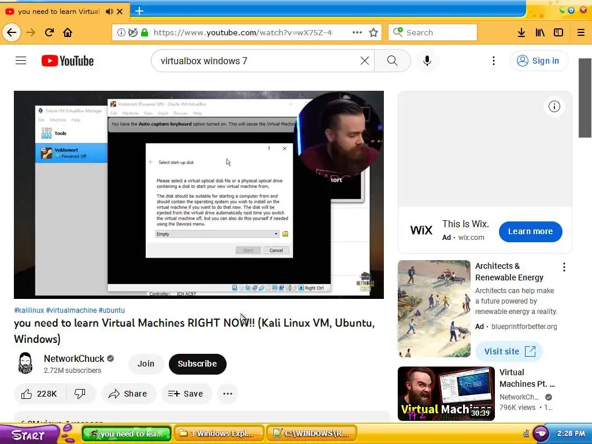Open the #ubuntu hashtag link
Image resolution: width=592 pixels, height=444 pixels.
tap(112, 310)
